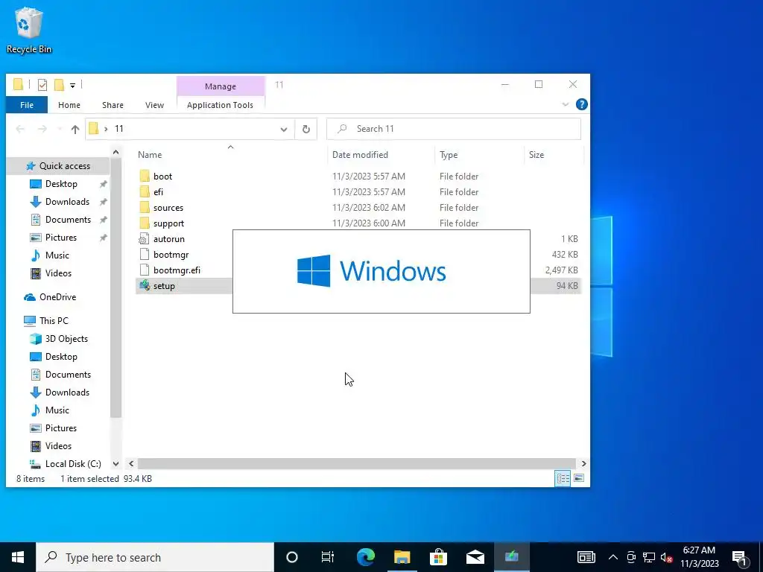The height and width of the screenshot is (572, 763).
Task: Select OneDrive in the navigation pane
Action: [57, 297]
